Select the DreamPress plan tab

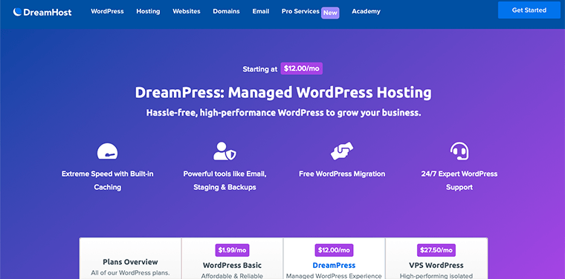[334, 258]
